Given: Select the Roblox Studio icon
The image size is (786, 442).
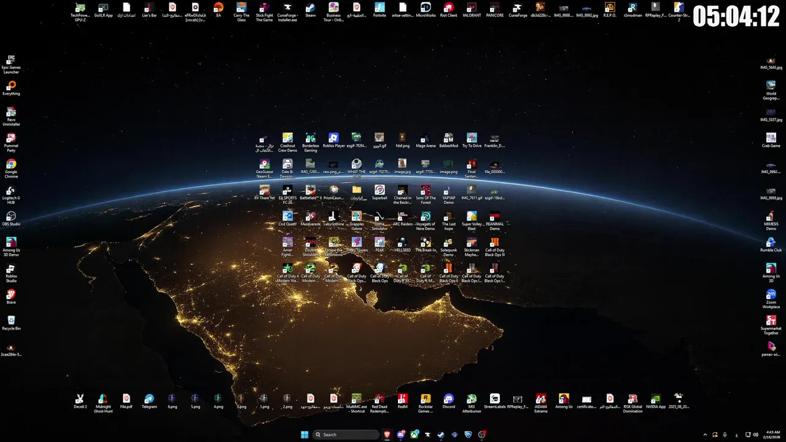Looking at the screenshot, I should [11, 273].
